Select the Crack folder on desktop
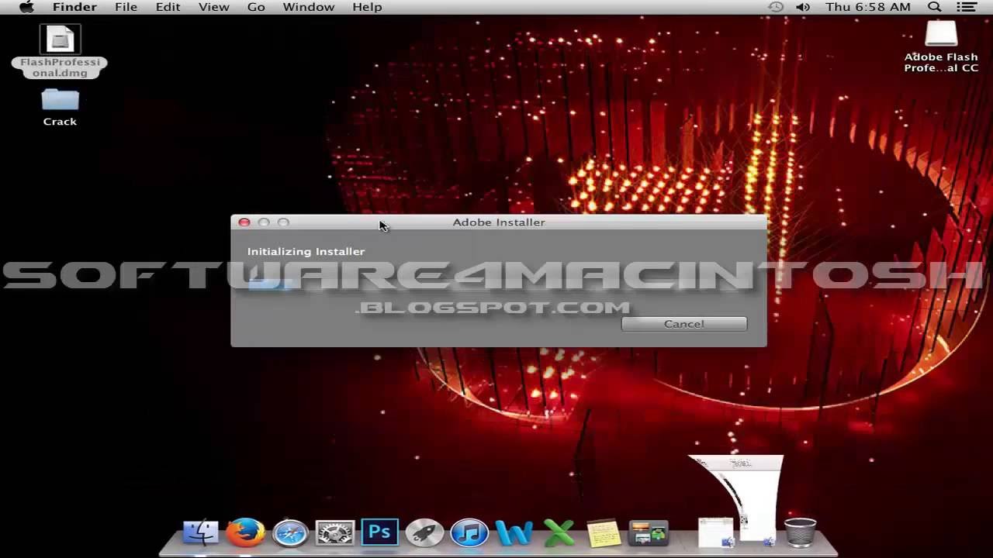Screen dimensions: 993x558 click(60, 108)
